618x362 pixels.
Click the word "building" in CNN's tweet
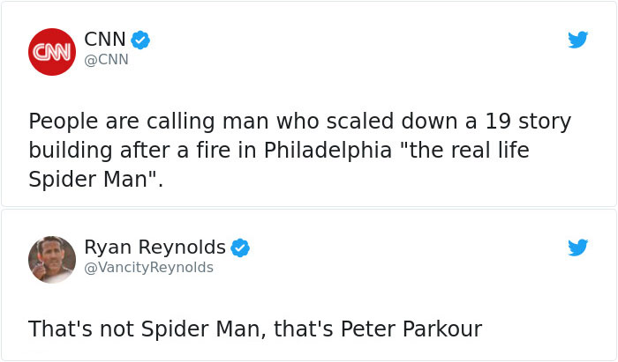point(70,151)
